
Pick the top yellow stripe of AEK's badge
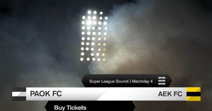(x=194, y=90)
